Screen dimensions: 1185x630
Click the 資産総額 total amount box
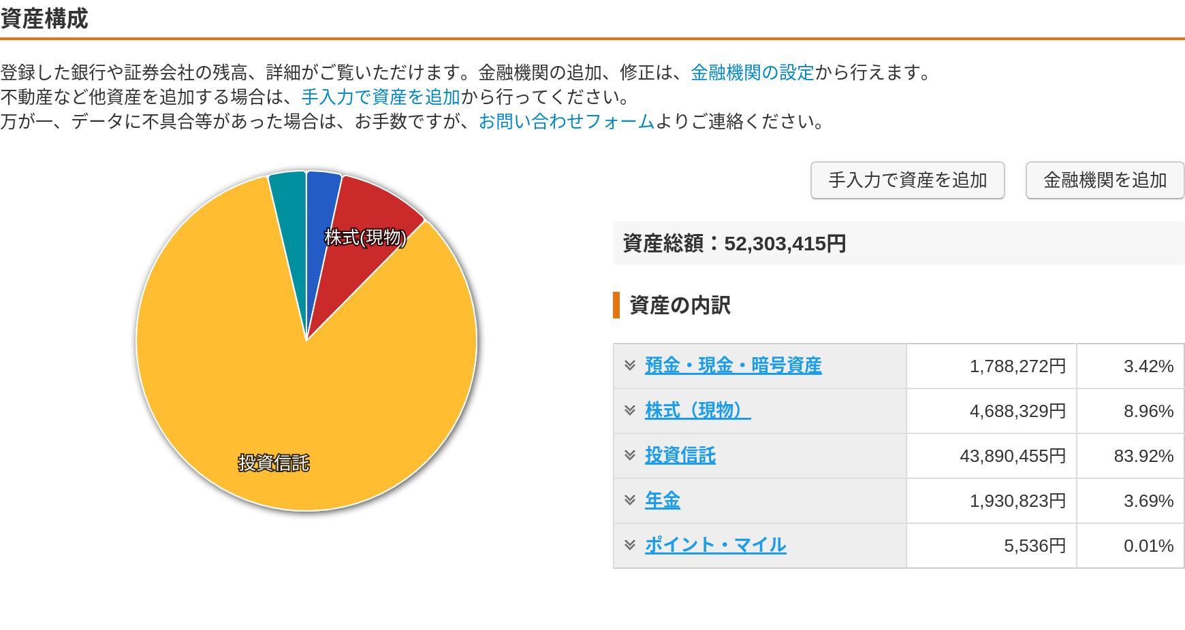click(898, 244)
